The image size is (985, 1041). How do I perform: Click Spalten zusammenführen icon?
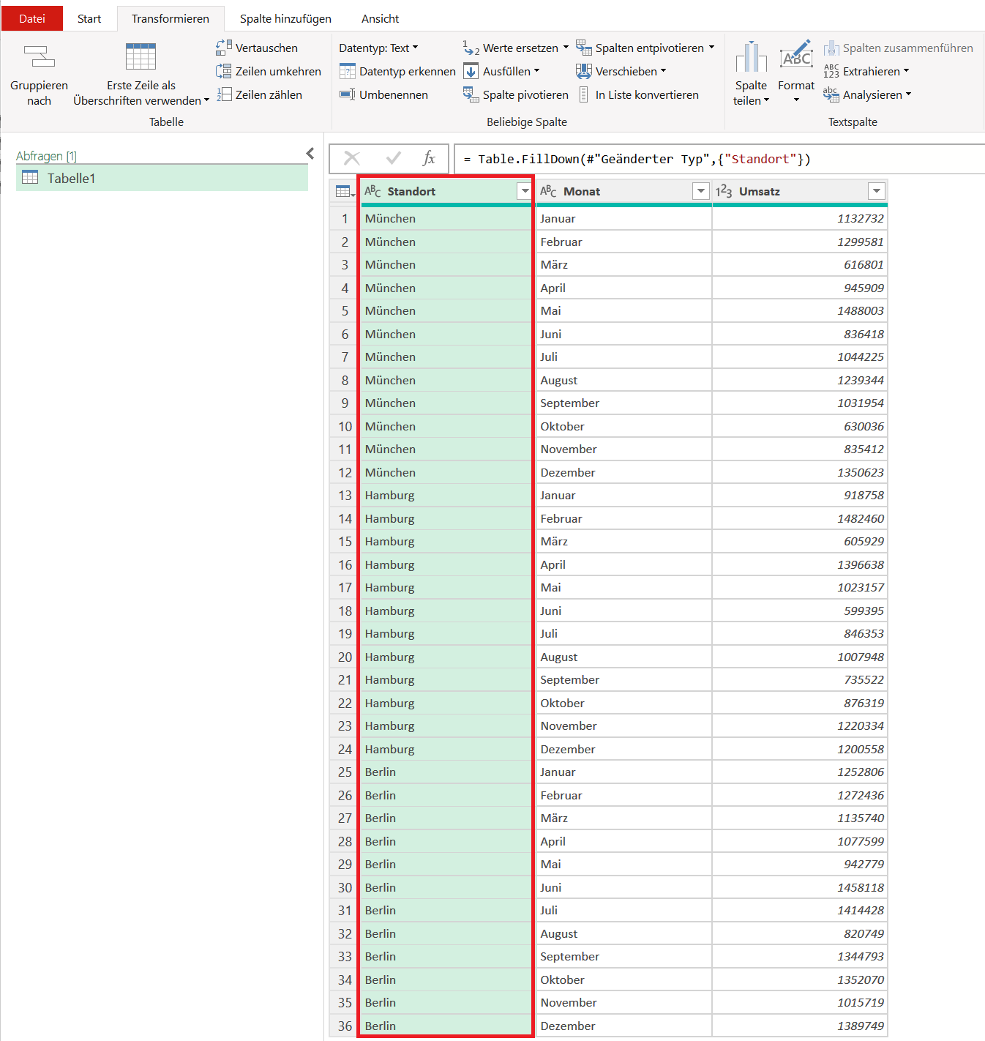pyautogui.click(x=831, y=48)
